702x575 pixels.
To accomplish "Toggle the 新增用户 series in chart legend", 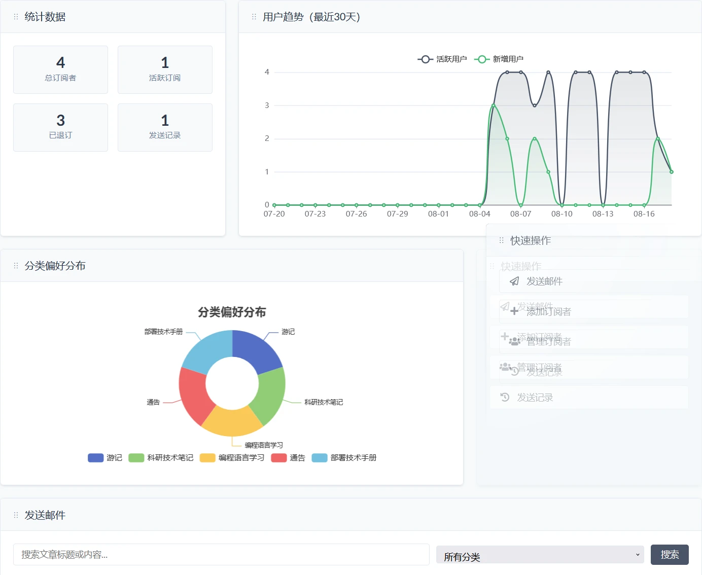I will tap(499, 59).
